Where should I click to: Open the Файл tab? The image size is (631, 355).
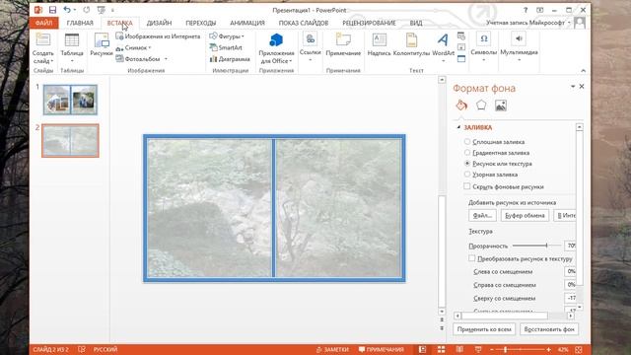coord(43,23)
